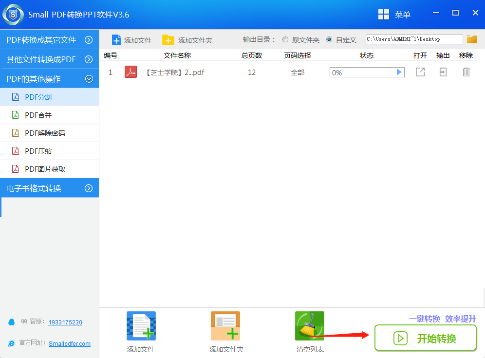Click the 页码选择 column header
485x358 pixels.
298,55
